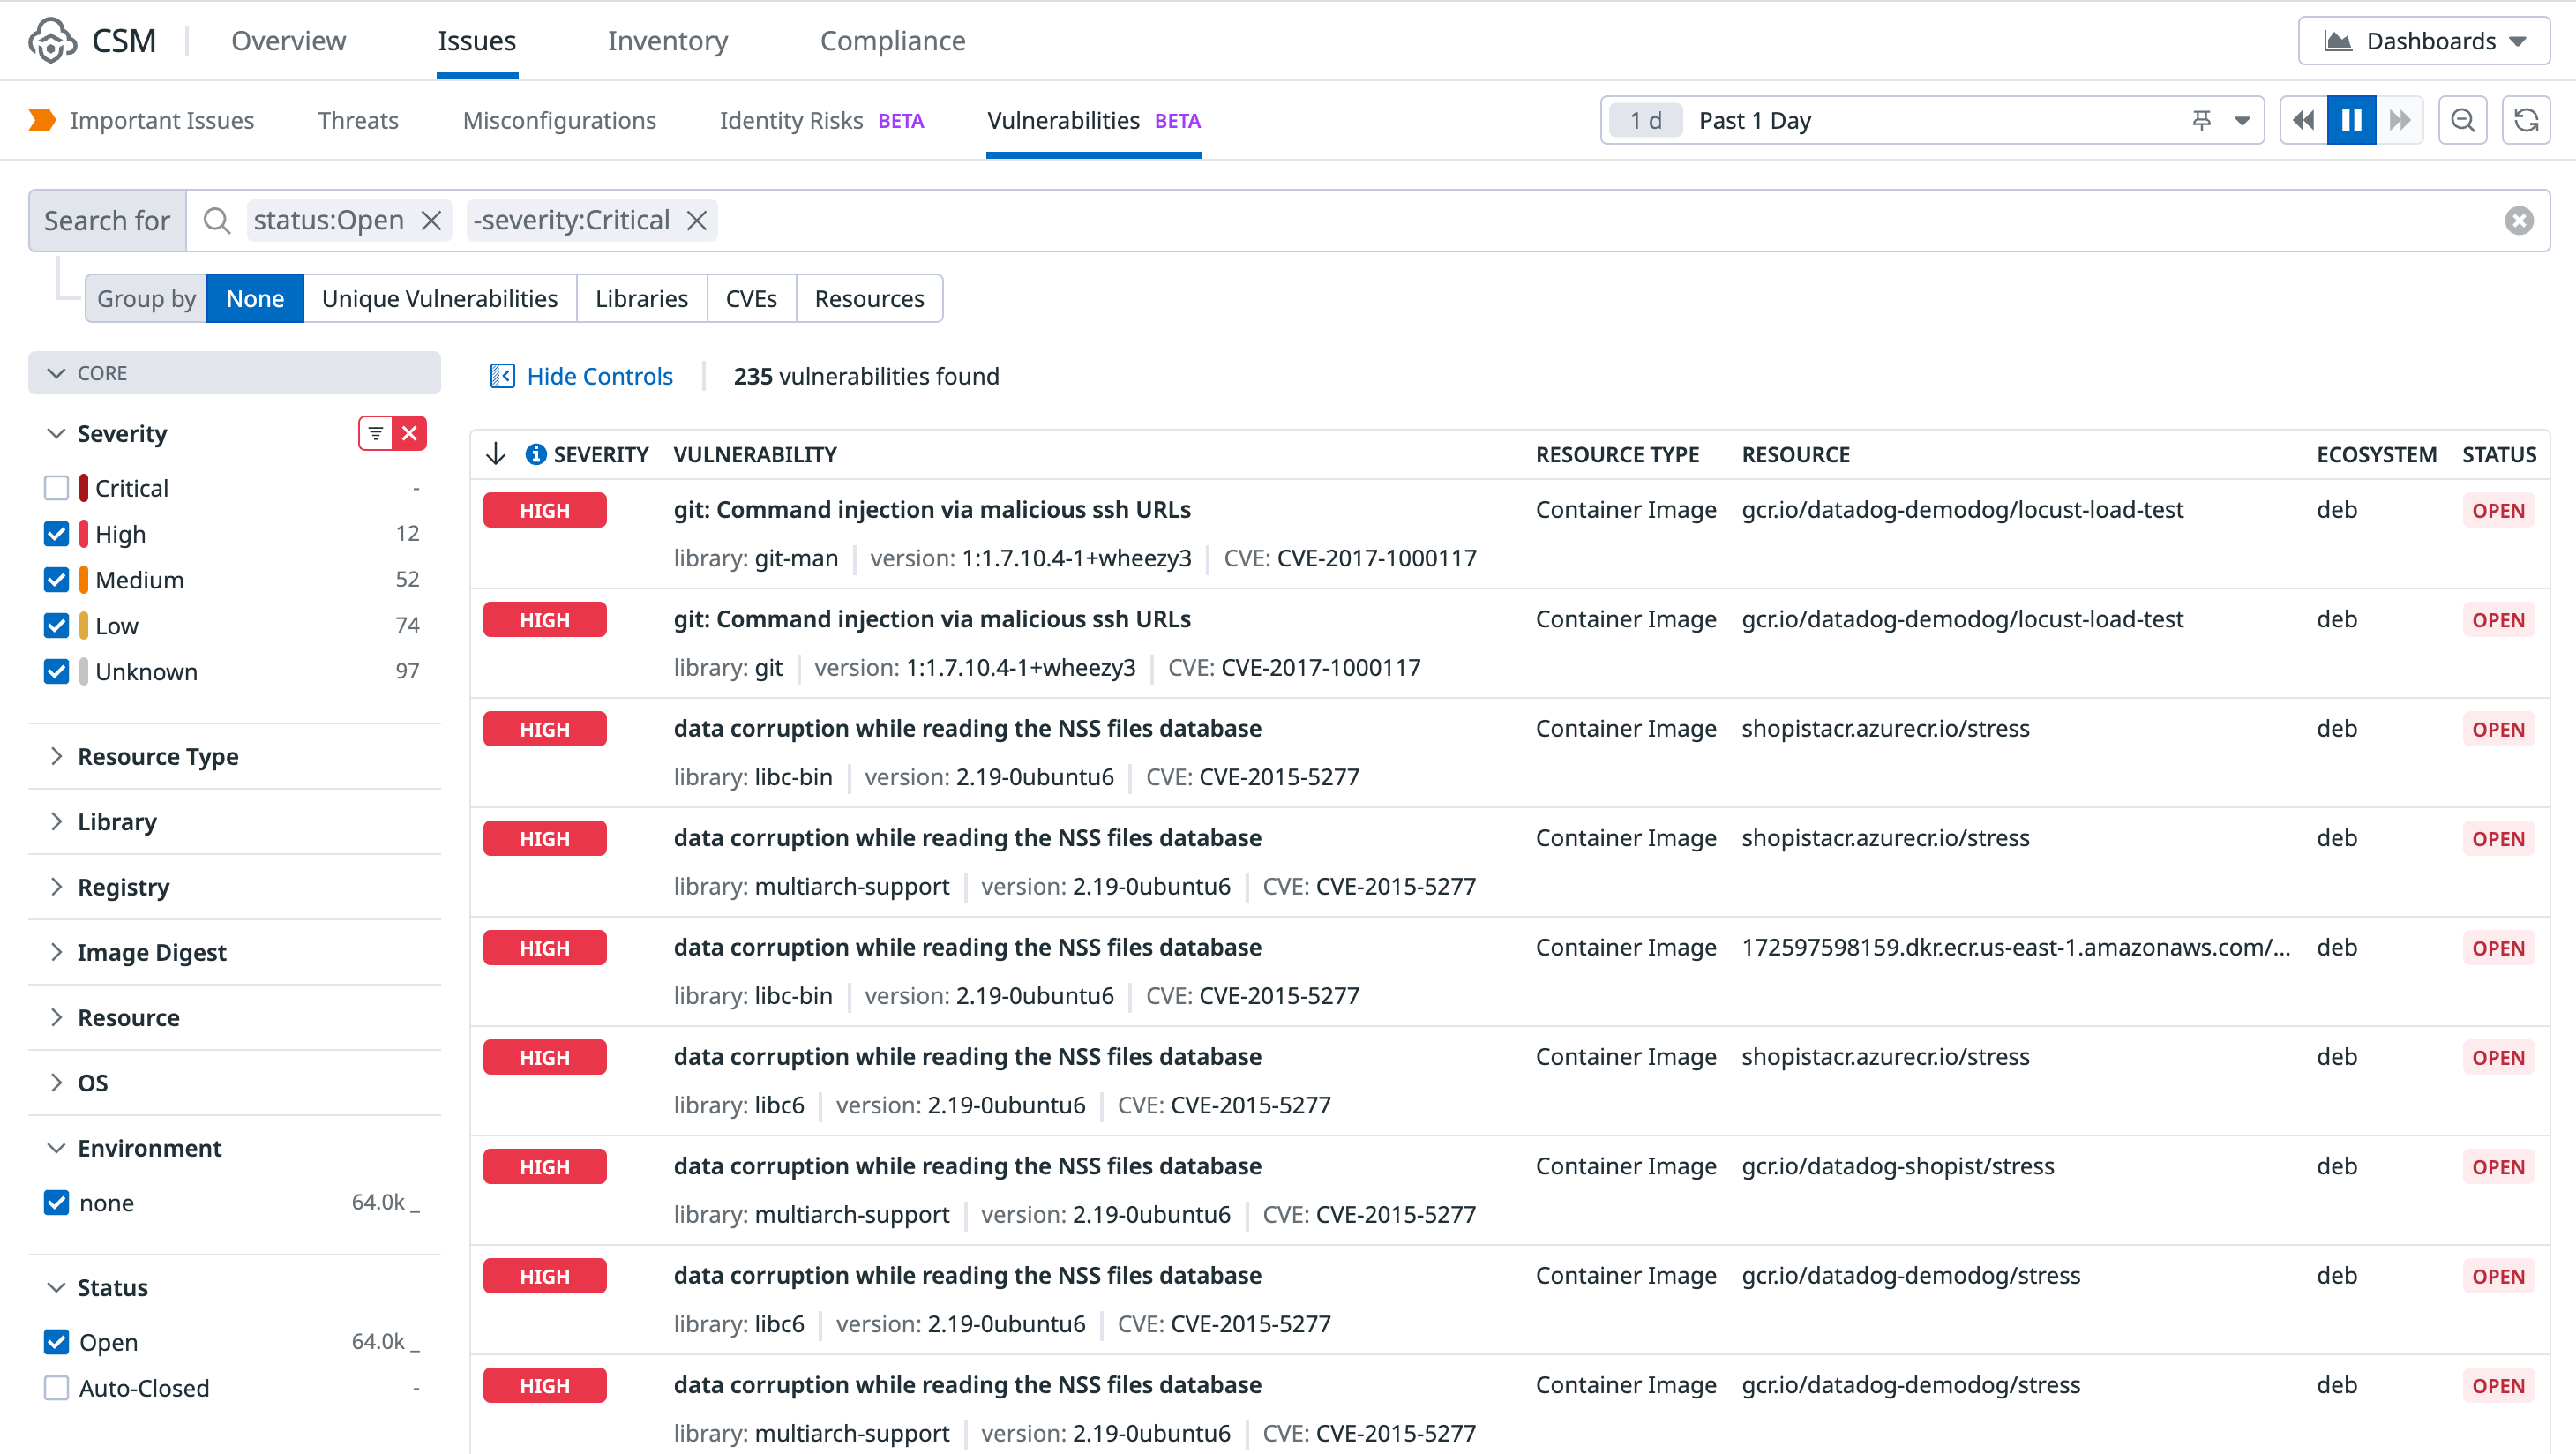Click the severity column info icon
The image size is (2576, 1454).
coord(536,455)
